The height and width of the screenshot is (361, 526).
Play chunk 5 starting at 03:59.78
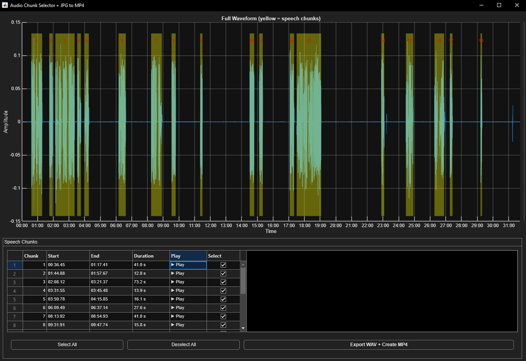coord(188,299)
